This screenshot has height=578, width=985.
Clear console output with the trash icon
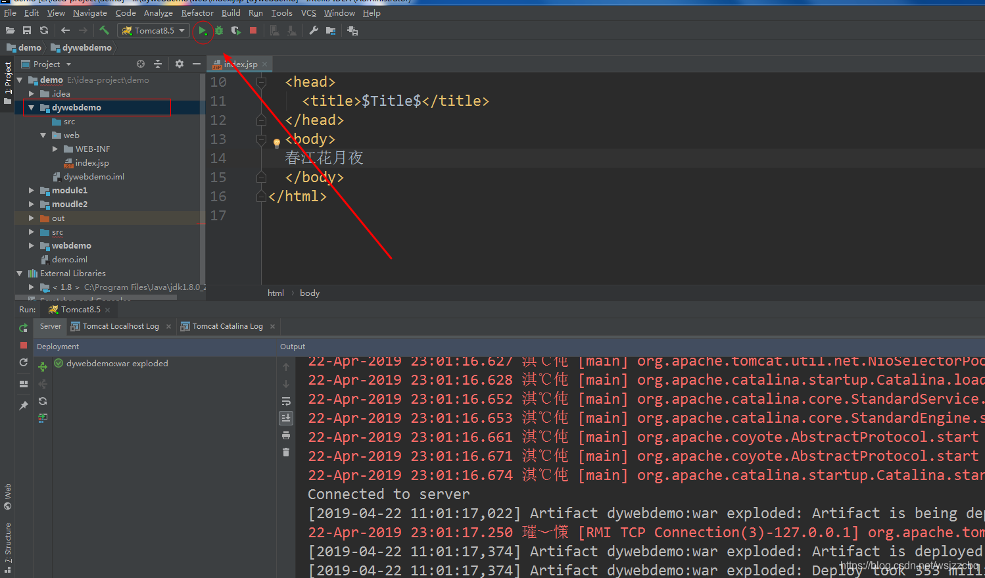pyautogui.click(x=286, y=452)
